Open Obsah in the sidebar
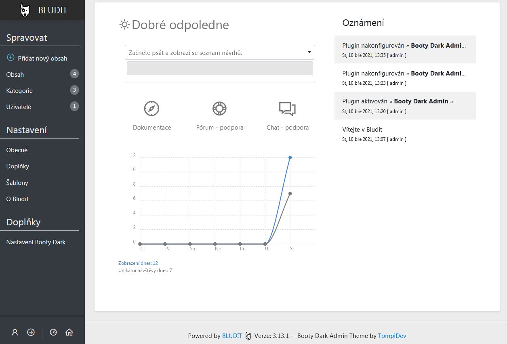Image resolution: width=507 pixels, height=344 pixels. (x=15, y=75)
